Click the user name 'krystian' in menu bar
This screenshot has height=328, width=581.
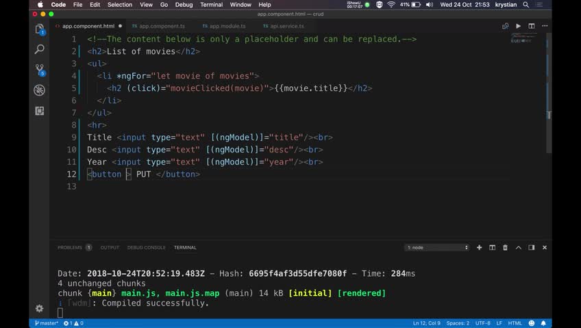click(x=506, y=5)
